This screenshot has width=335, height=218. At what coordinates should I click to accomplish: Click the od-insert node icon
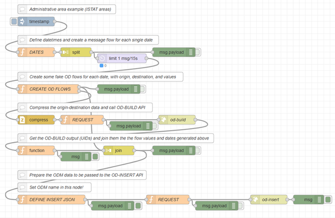(x=256, y=199)
